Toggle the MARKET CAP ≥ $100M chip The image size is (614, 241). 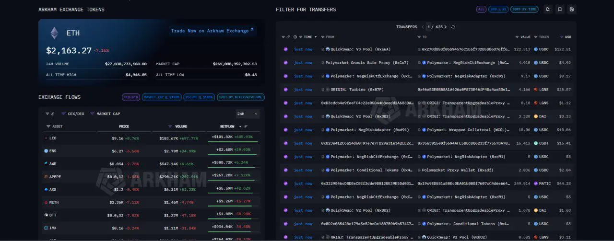coord(162,97)
